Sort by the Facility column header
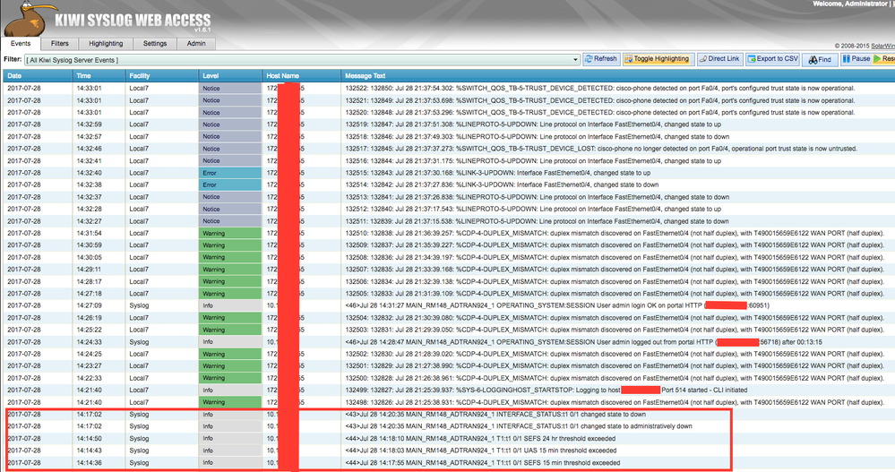This screenshot has width=895, height=472. pyautogui.click(x=161, y=76)
